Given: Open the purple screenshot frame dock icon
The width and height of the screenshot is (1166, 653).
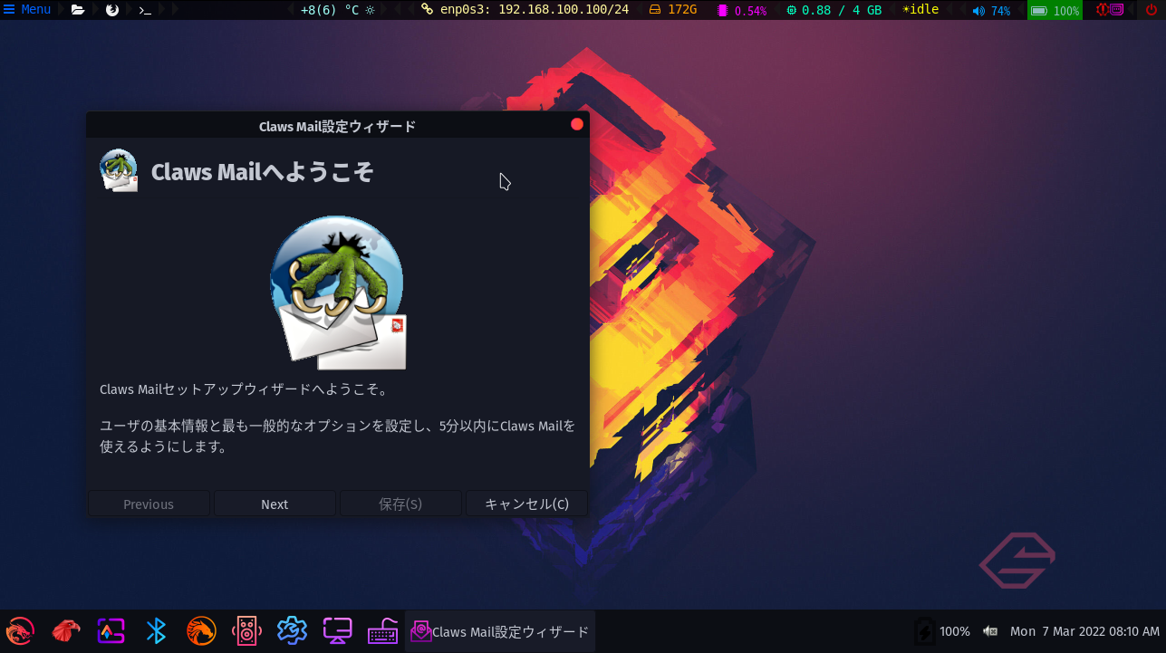Looking at the screenshot, I should (x=111, y=630).
